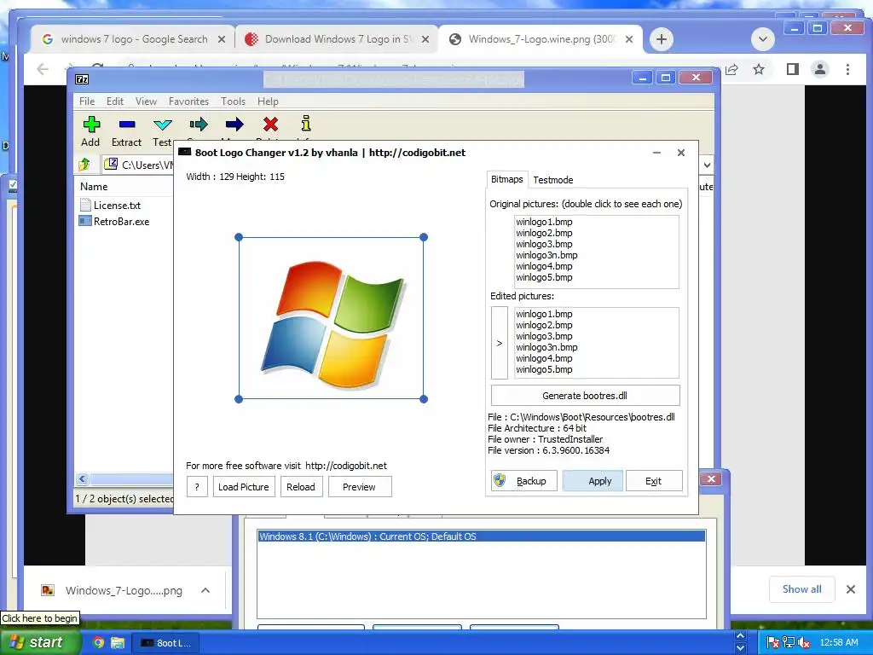Select winlogo2.bmp in Edited pictures
The height and width of the screenshot is (655, 873).
point(544,325)
